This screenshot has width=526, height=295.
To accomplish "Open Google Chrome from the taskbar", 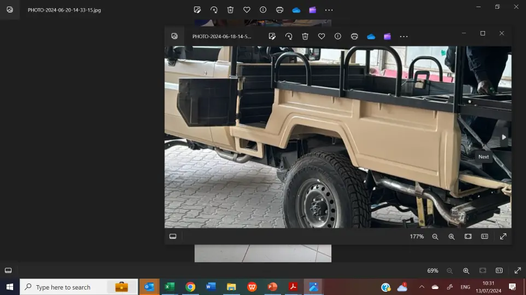I will click(x=190, y=287).
